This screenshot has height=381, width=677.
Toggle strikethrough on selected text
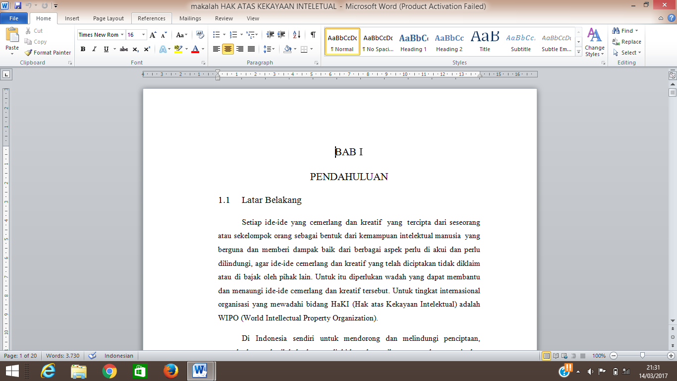click(x=123, y=49)
